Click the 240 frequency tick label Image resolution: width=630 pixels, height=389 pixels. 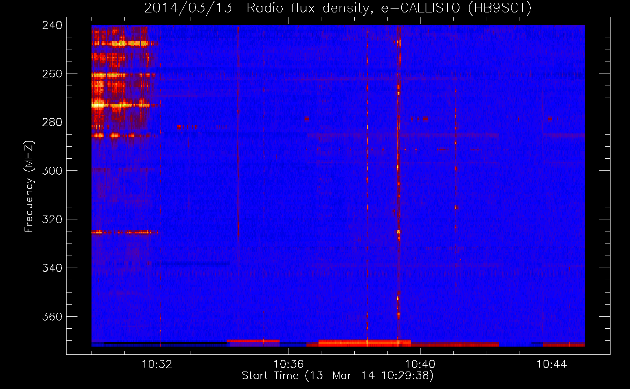[x=52, y=25]
